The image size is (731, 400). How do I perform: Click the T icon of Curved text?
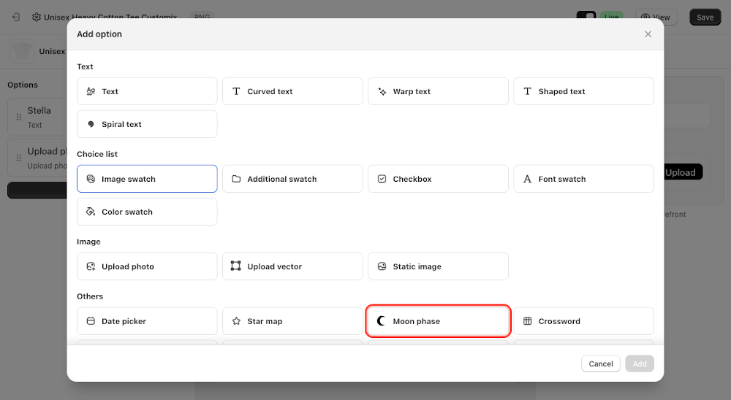(236, 91)
